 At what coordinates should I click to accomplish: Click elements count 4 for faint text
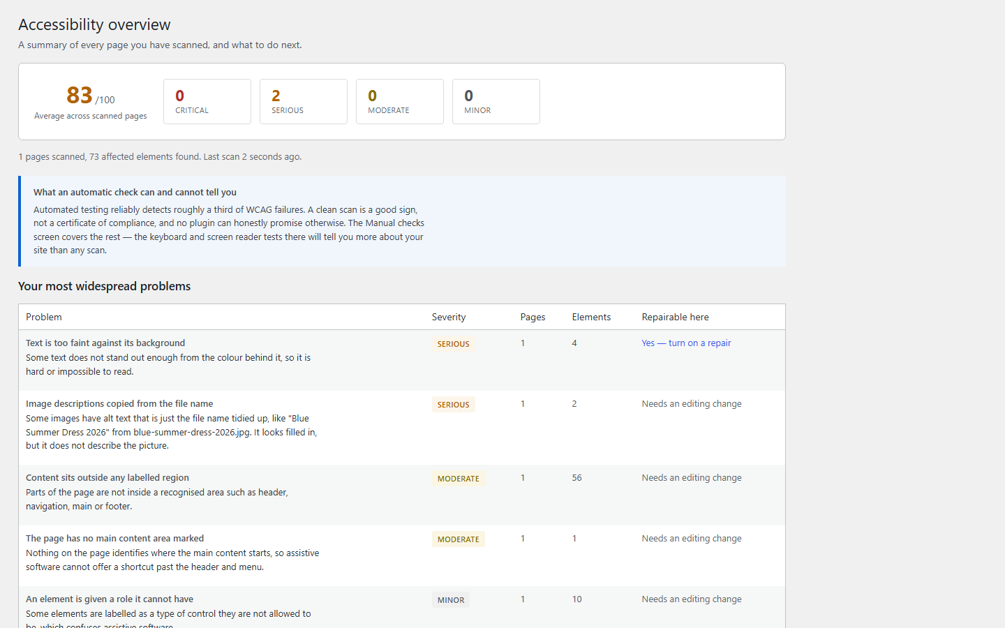[574, 343]
